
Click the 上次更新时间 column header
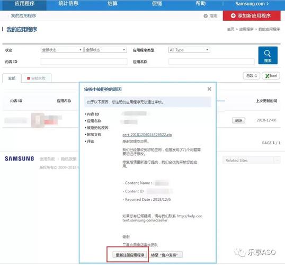click(x=266, y=101)
